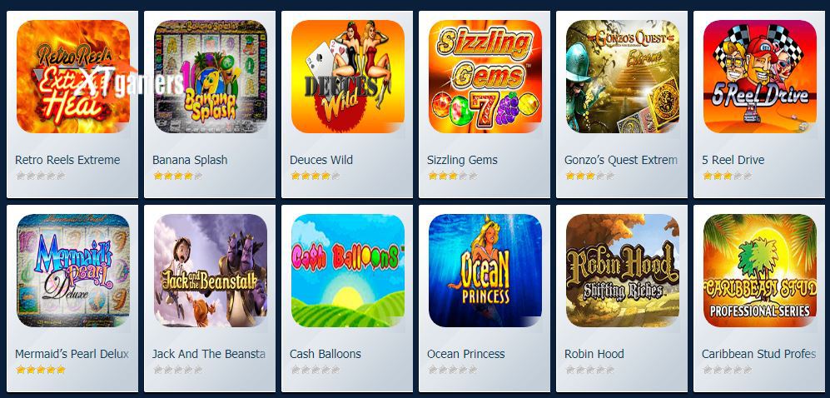Click the Banana Splash title link
Screen dimensions: 830x398
point(190,160)
